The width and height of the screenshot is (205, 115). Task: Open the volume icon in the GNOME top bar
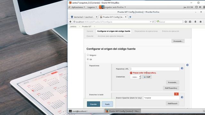pyautogui.click(x=200, y=7)
